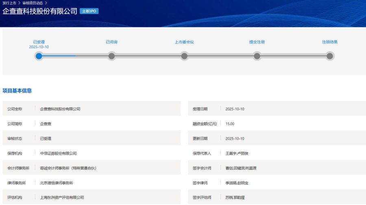Viewport: 366px width, 205px height.
Task: Click the 容诚会计师事务所 accounting firm value
Action: click(68, 168)
